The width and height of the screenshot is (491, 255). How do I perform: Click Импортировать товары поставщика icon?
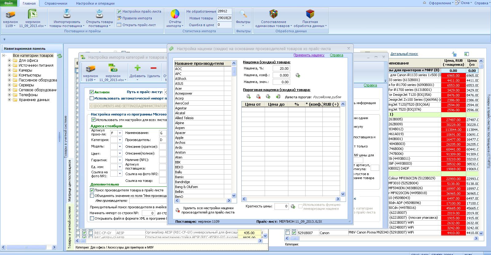(67, 14)
